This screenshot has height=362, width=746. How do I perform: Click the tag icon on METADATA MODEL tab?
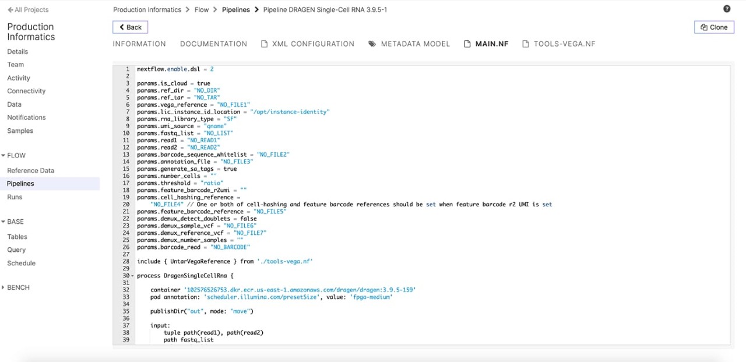[372, 43]
